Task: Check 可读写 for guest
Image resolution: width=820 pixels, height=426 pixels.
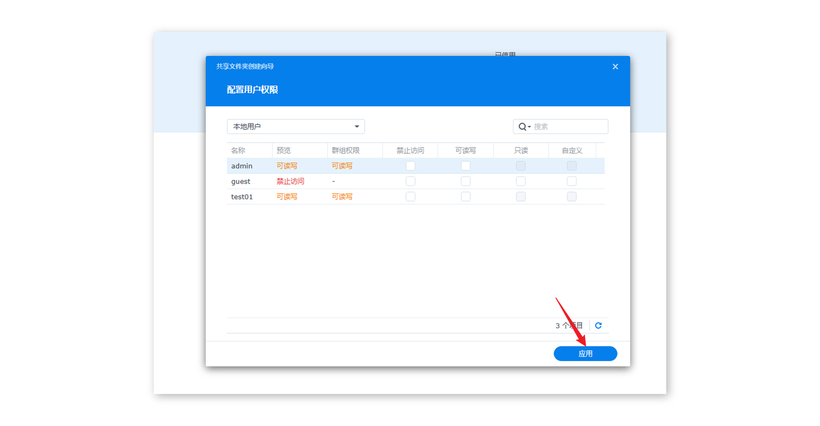Action: pos(466,181)
